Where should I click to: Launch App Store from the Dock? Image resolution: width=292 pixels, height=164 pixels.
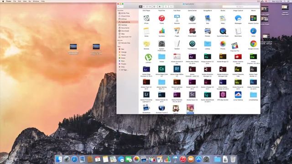click(198, 159)
